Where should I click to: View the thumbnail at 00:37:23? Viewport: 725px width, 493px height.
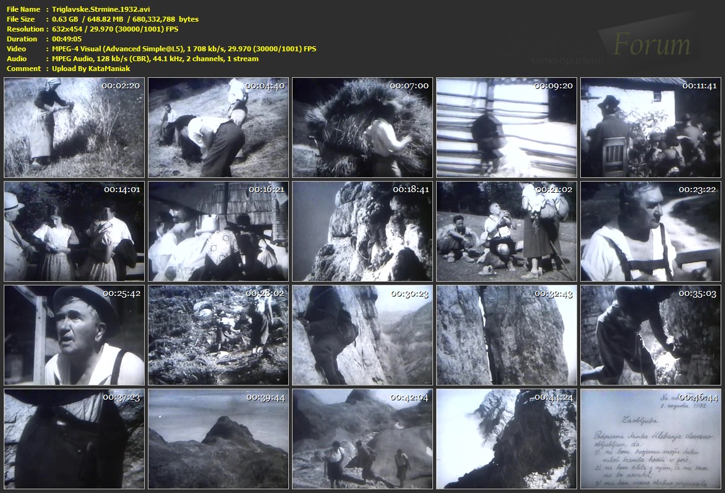74,439
